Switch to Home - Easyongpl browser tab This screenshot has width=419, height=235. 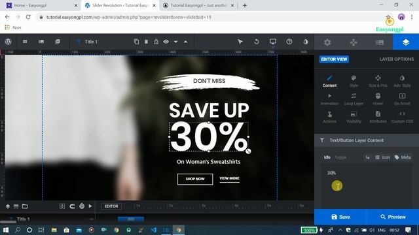pos(30,5)
